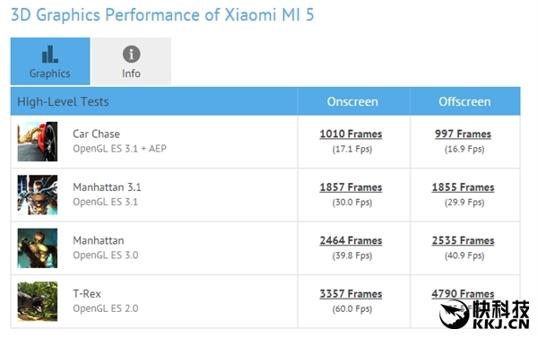Screen dimensions: 538x338
Task: Open the 1857 Frames onscreen result
Action: click(x=351, y=187)
